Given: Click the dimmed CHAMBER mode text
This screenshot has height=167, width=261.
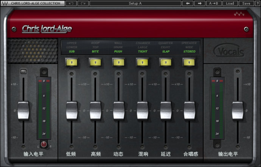Looking at the screenshot, I should tap(143, 43).
